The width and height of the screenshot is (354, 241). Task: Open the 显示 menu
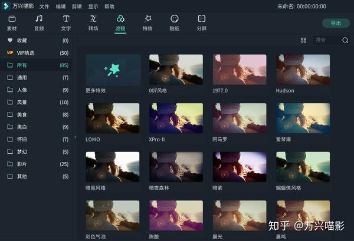pos(93,6)
